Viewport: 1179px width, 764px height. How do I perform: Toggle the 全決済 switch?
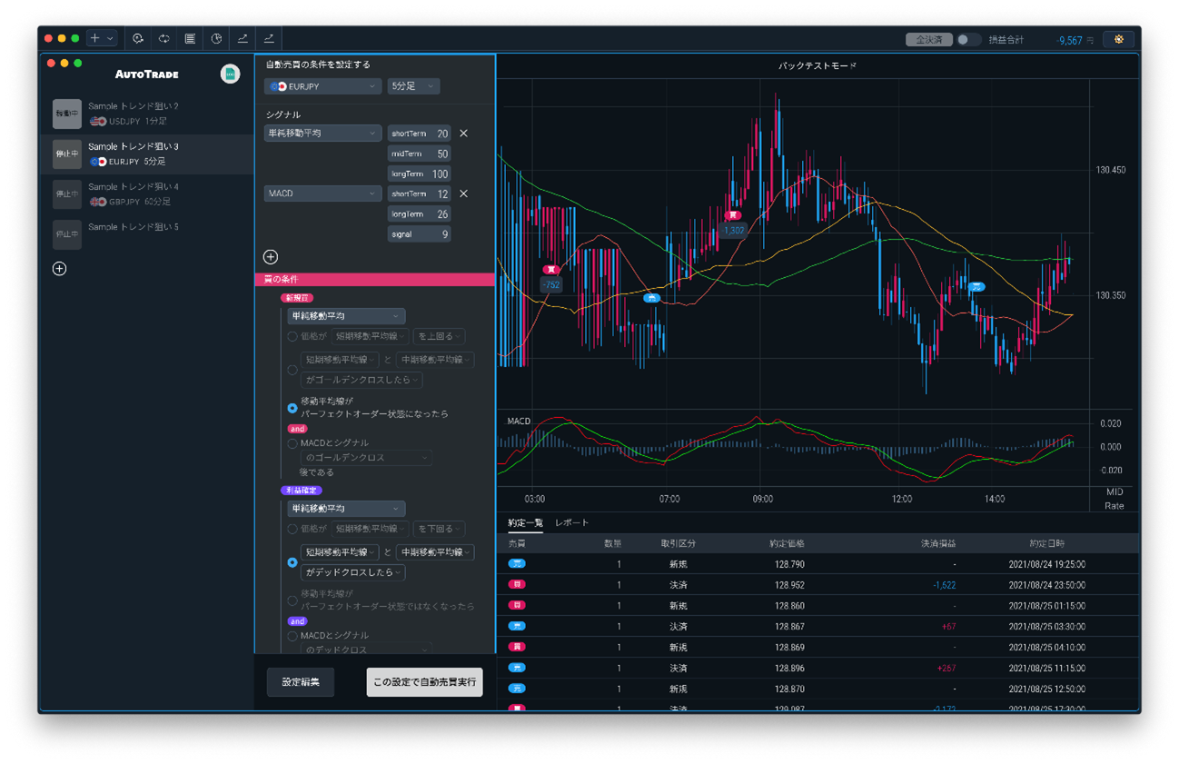coord(967,40)
